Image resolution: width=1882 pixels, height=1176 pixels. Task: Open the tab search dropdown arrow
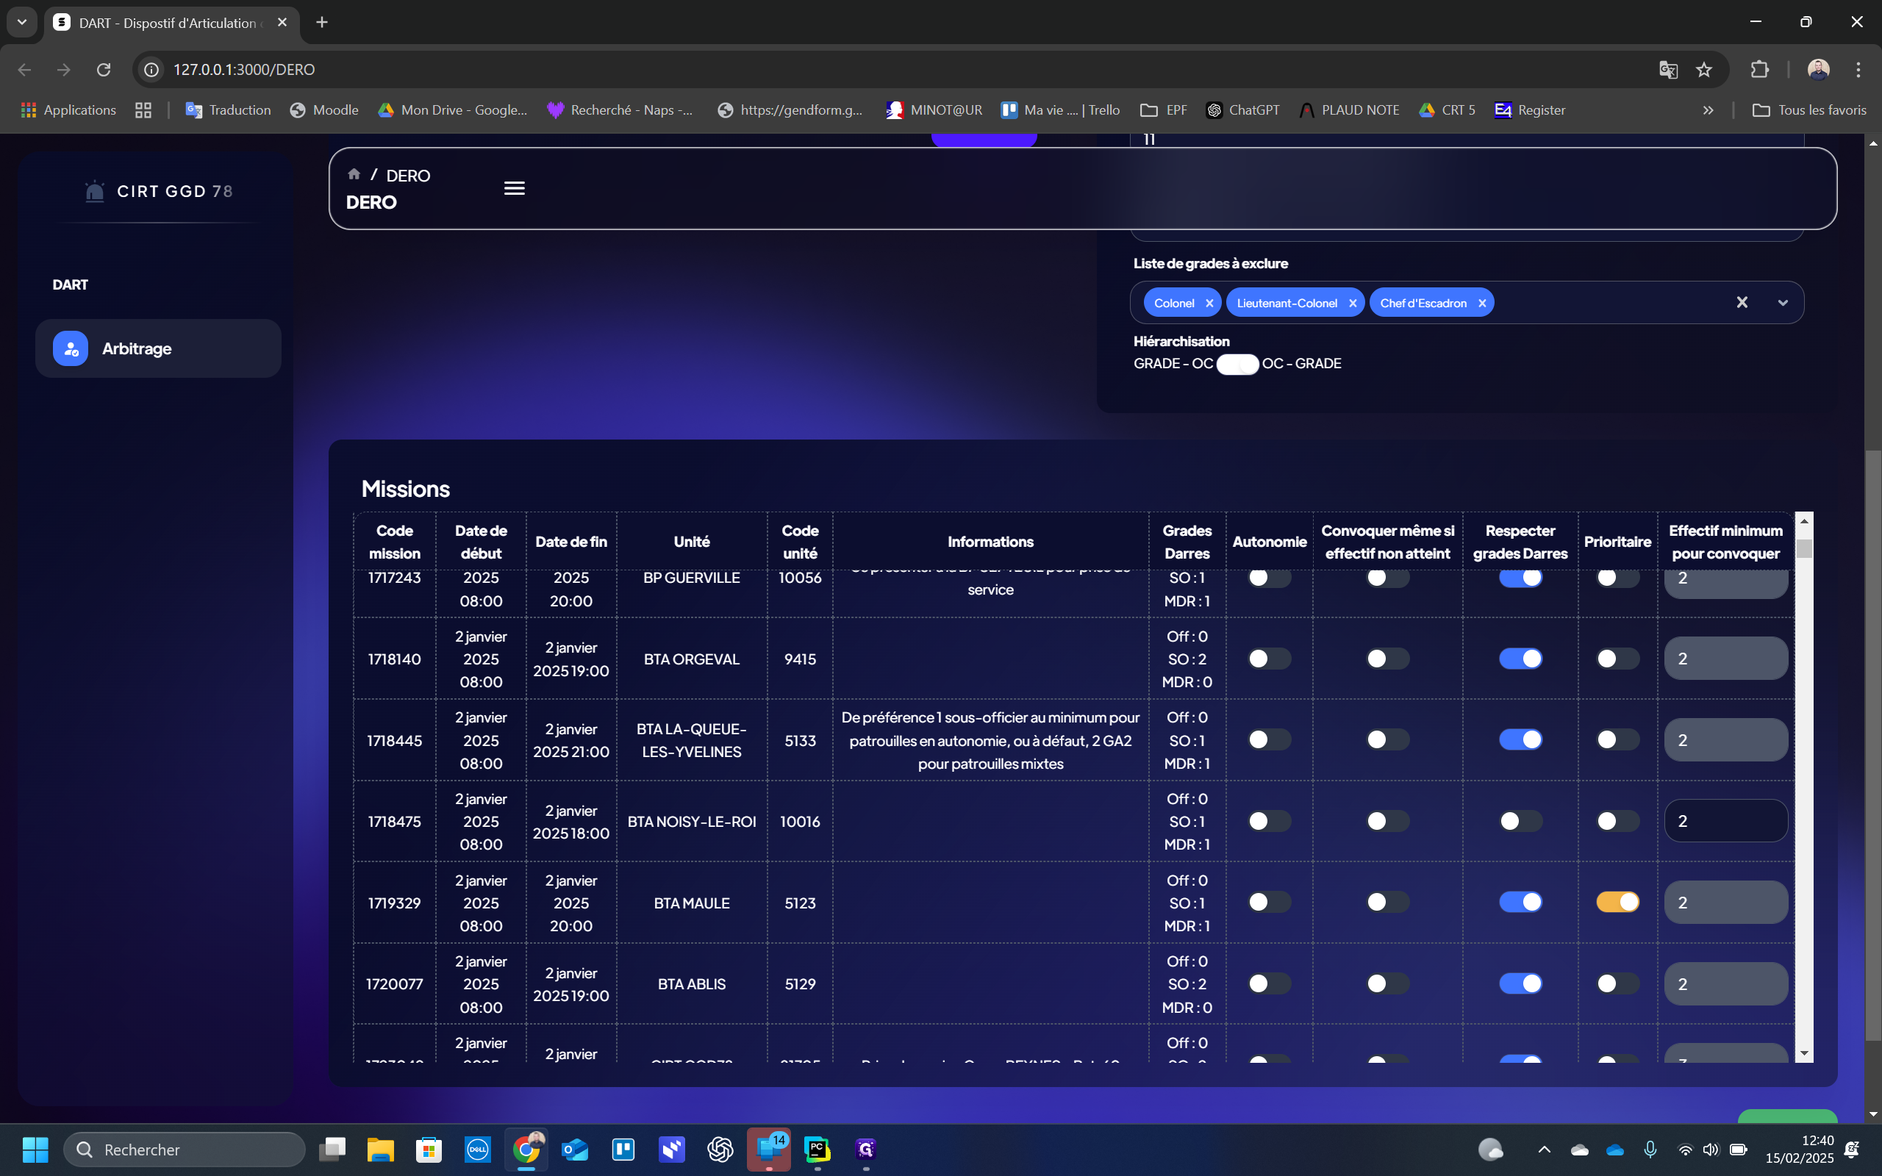[22, 23]
